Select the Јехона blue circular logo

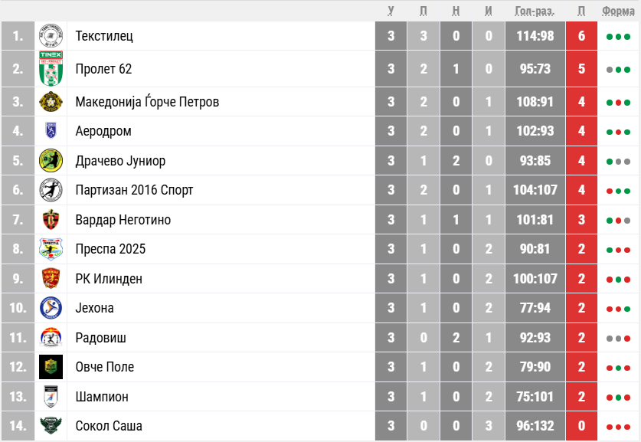click(x=51, y=308)
